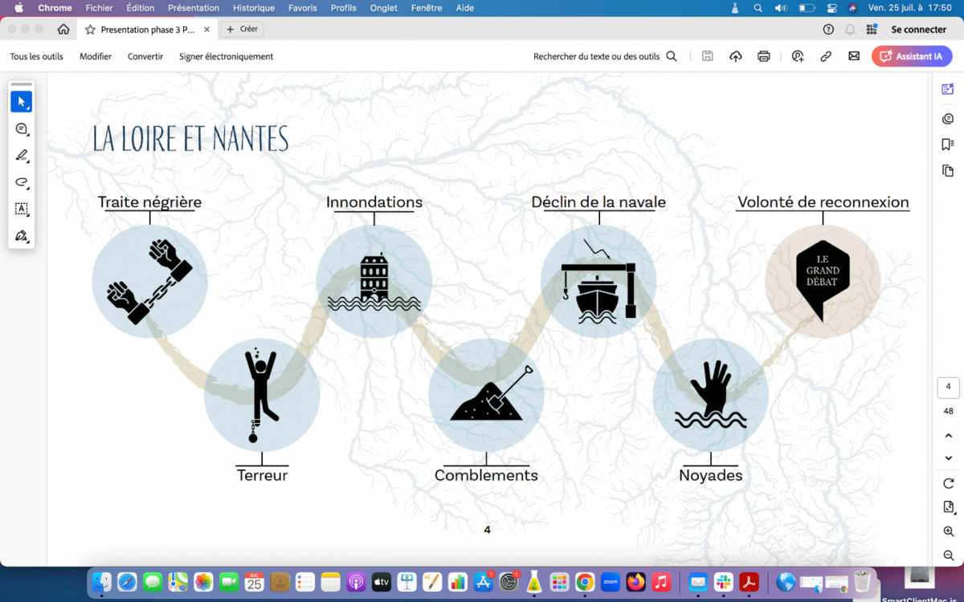The image size is (964, 602).
Task: Print the document using the printer icon
Action: click(x=763, y=56)
